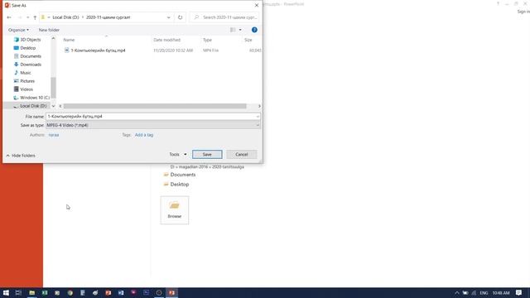Sort files by the Size column header
The image size is (530, 298).
(x=248, y=40)
